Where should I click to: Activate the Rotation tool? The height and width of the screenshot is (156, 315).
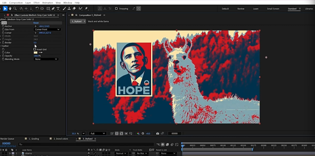(37, 8)
